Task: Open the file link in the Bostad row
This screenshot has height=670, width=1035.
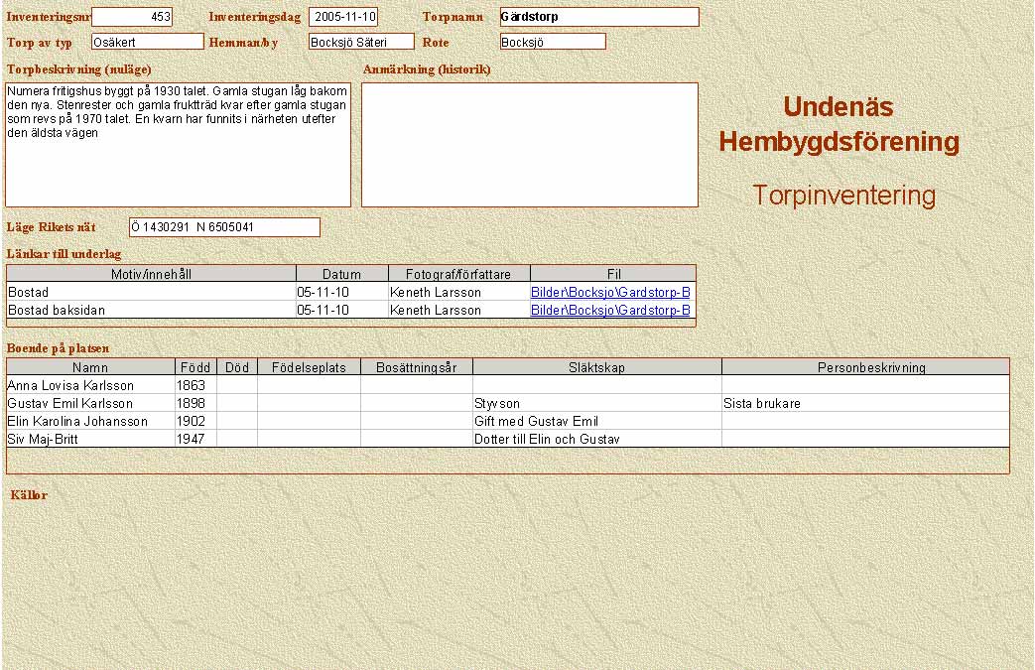Action: (x=610, y=293)
